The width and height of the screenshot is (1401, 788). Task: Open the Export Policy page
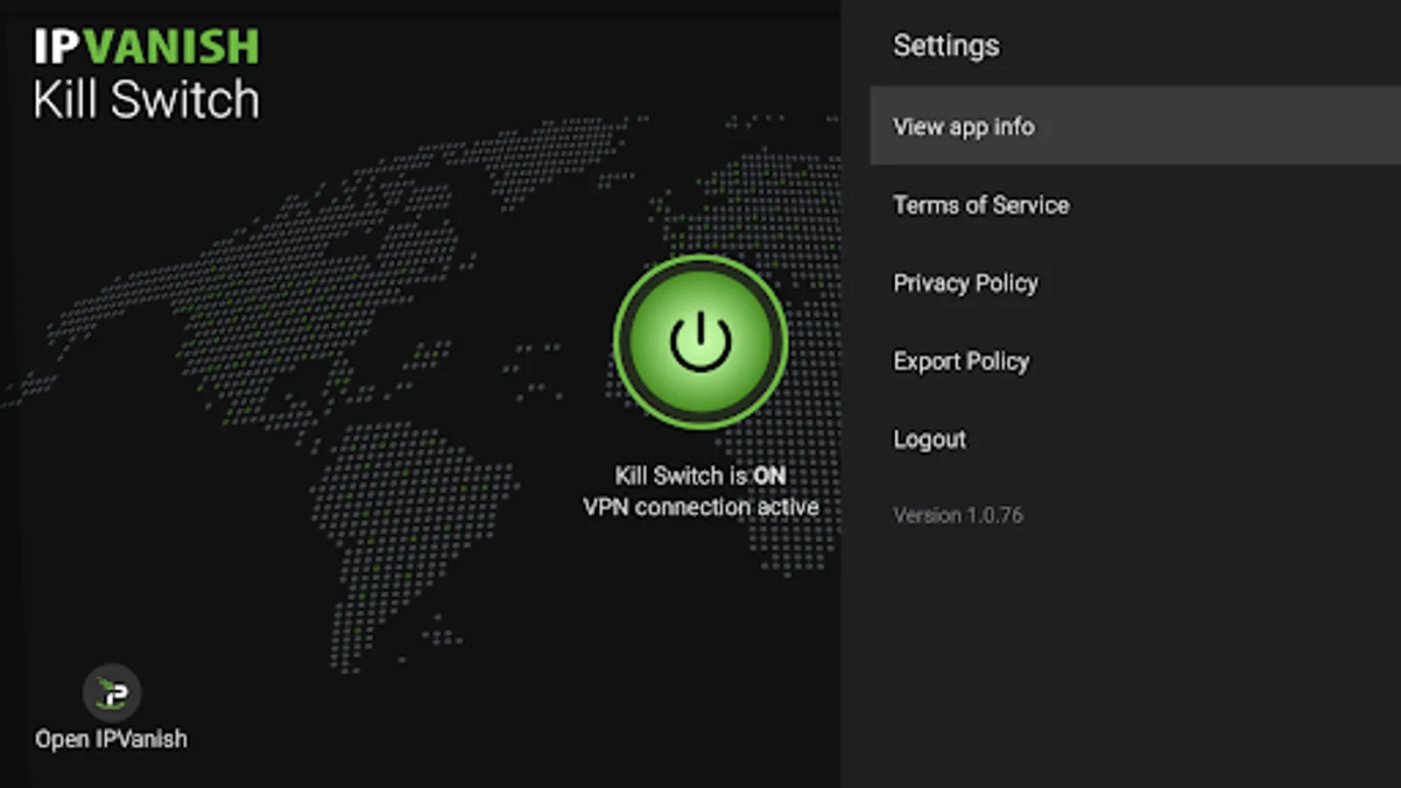pyautogui.click(x=961, y=361)
